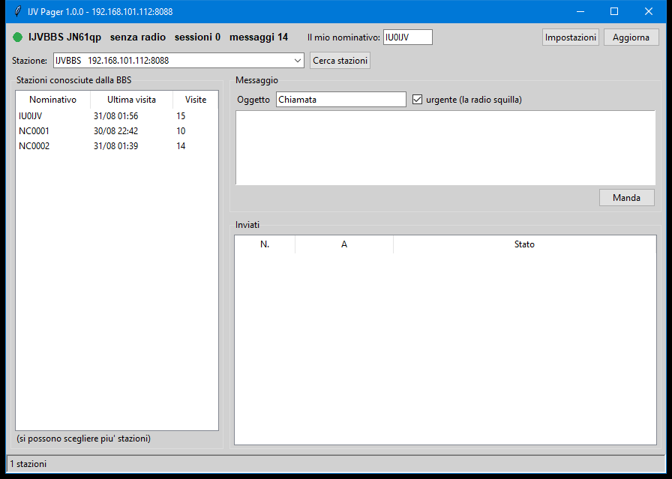Toggle the urgente (la radio squilla) checkbox
The width and height of the screenshot is (672, 479).
point(417,100)
